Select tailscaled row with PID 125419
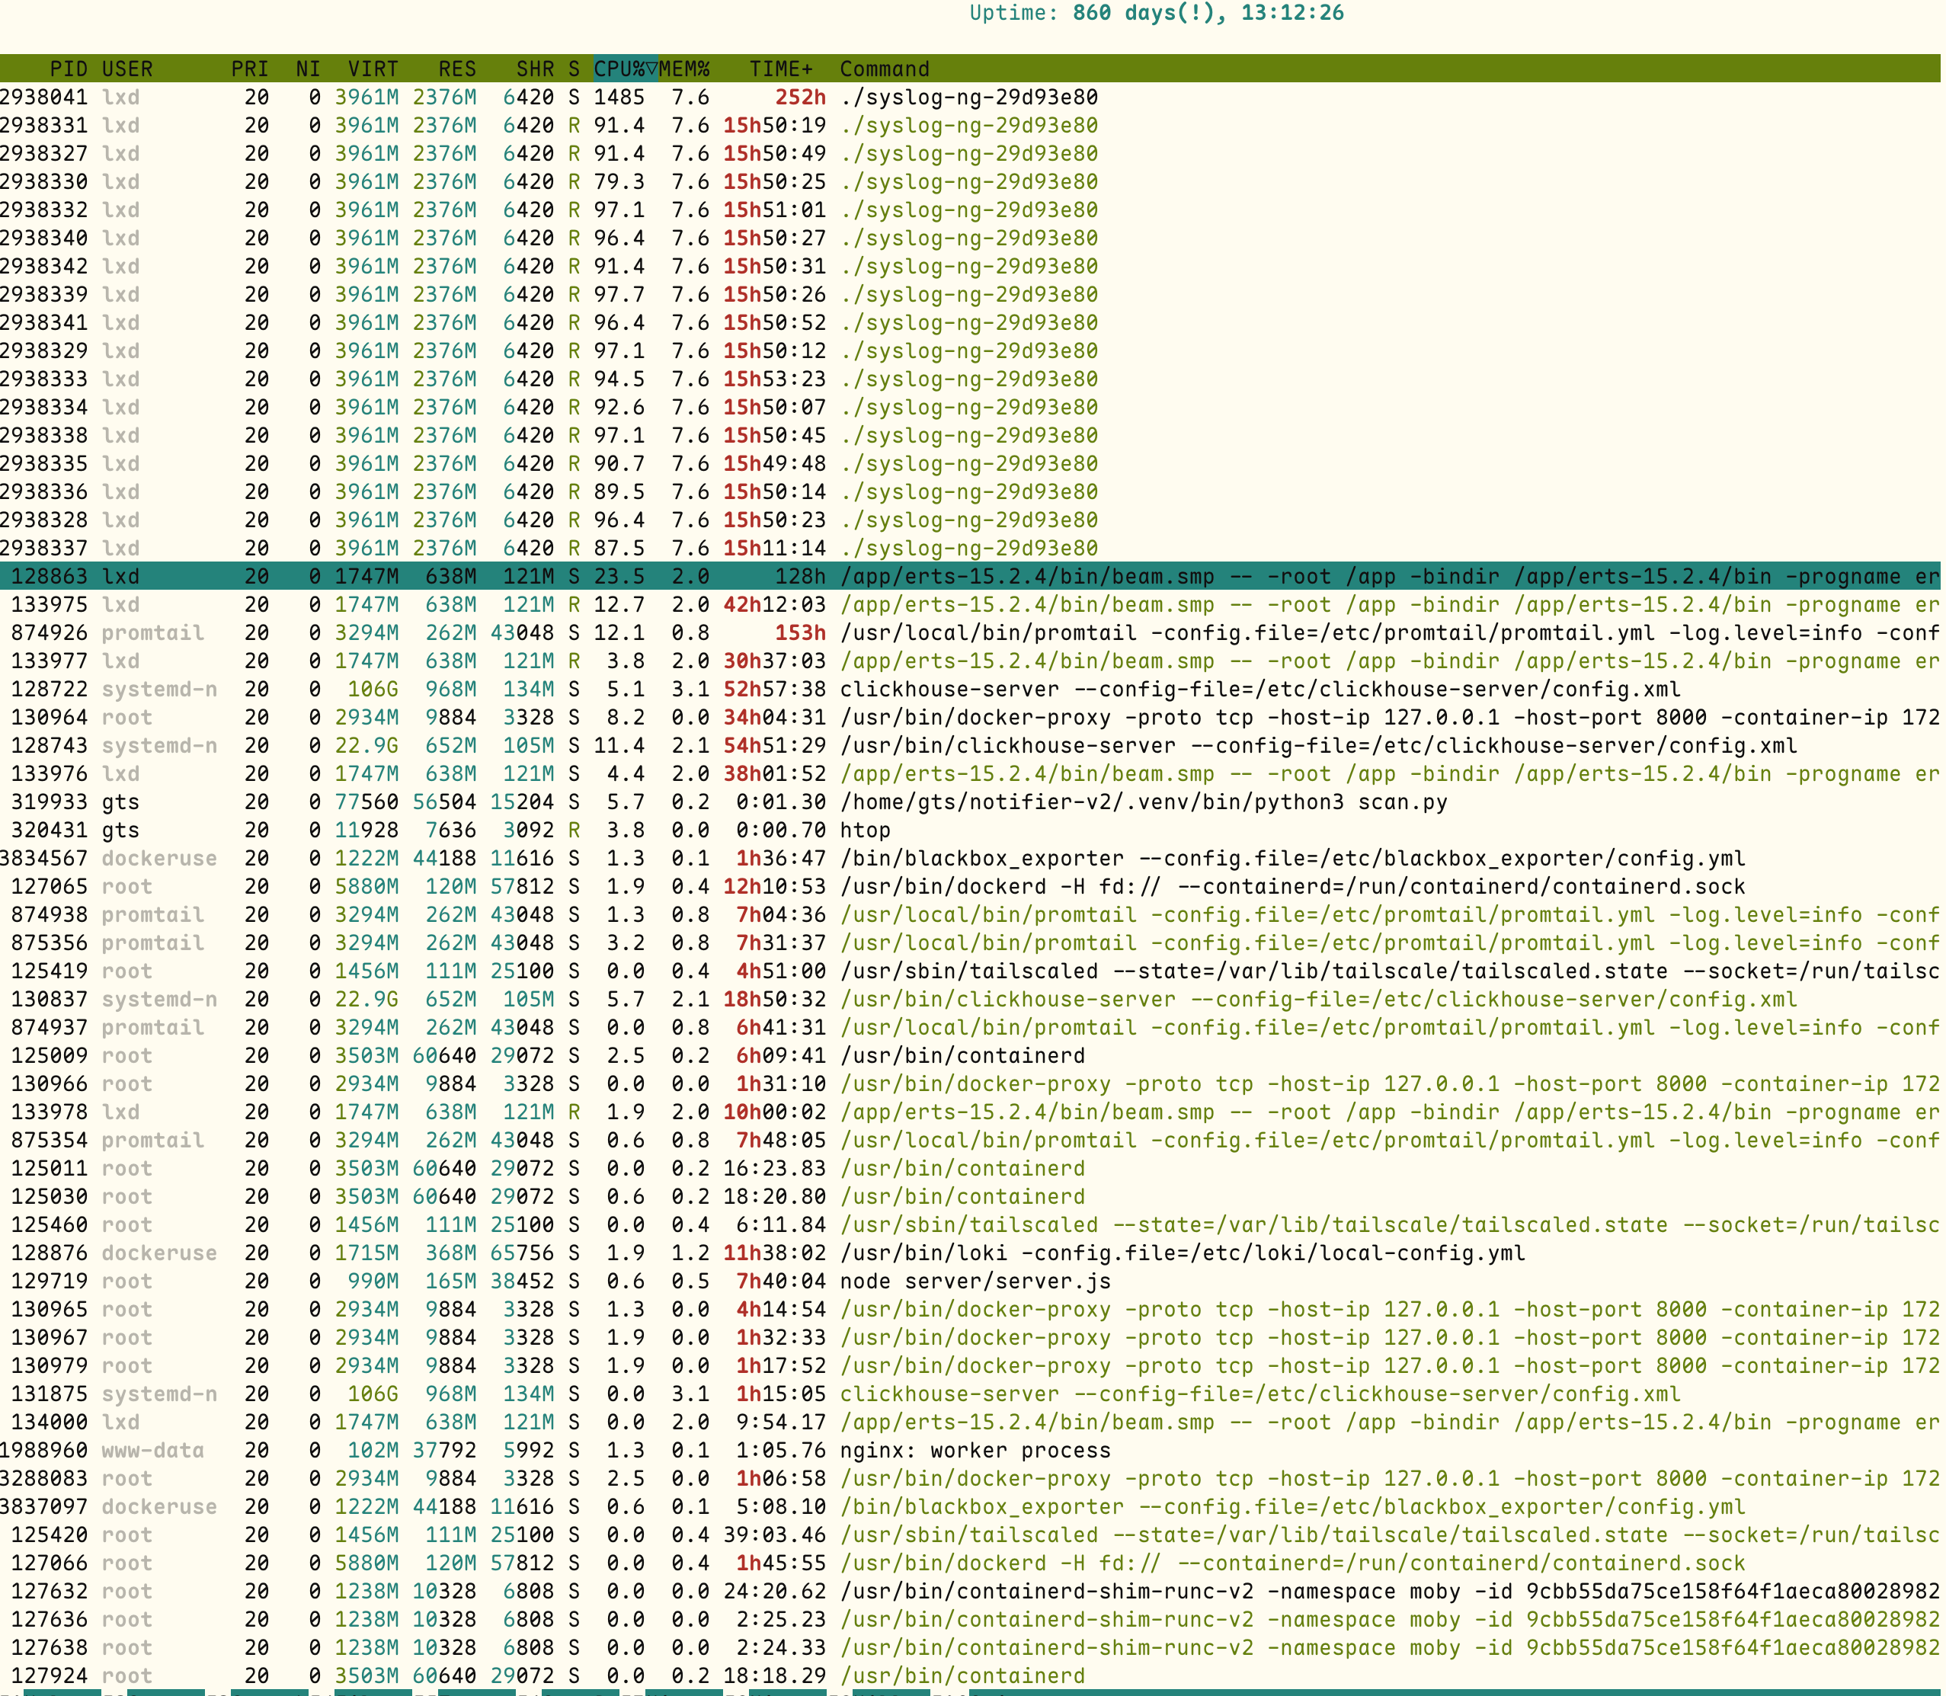The image size is (1946, 1696). click(x=970, y=971)
